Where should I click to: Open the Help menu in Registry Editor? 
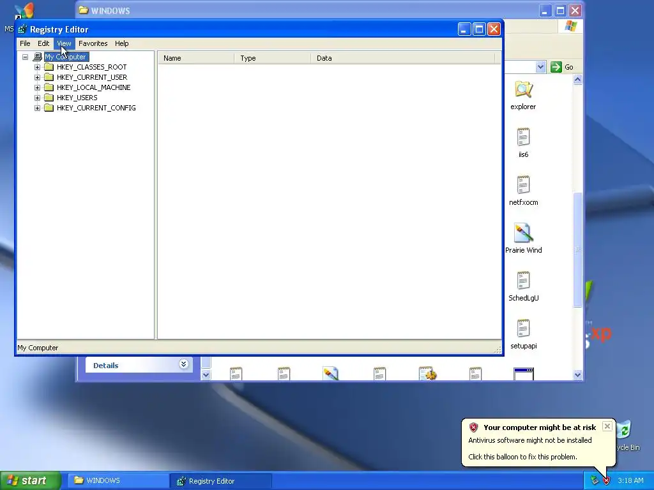pyautogui.click(x=122, y=43)
